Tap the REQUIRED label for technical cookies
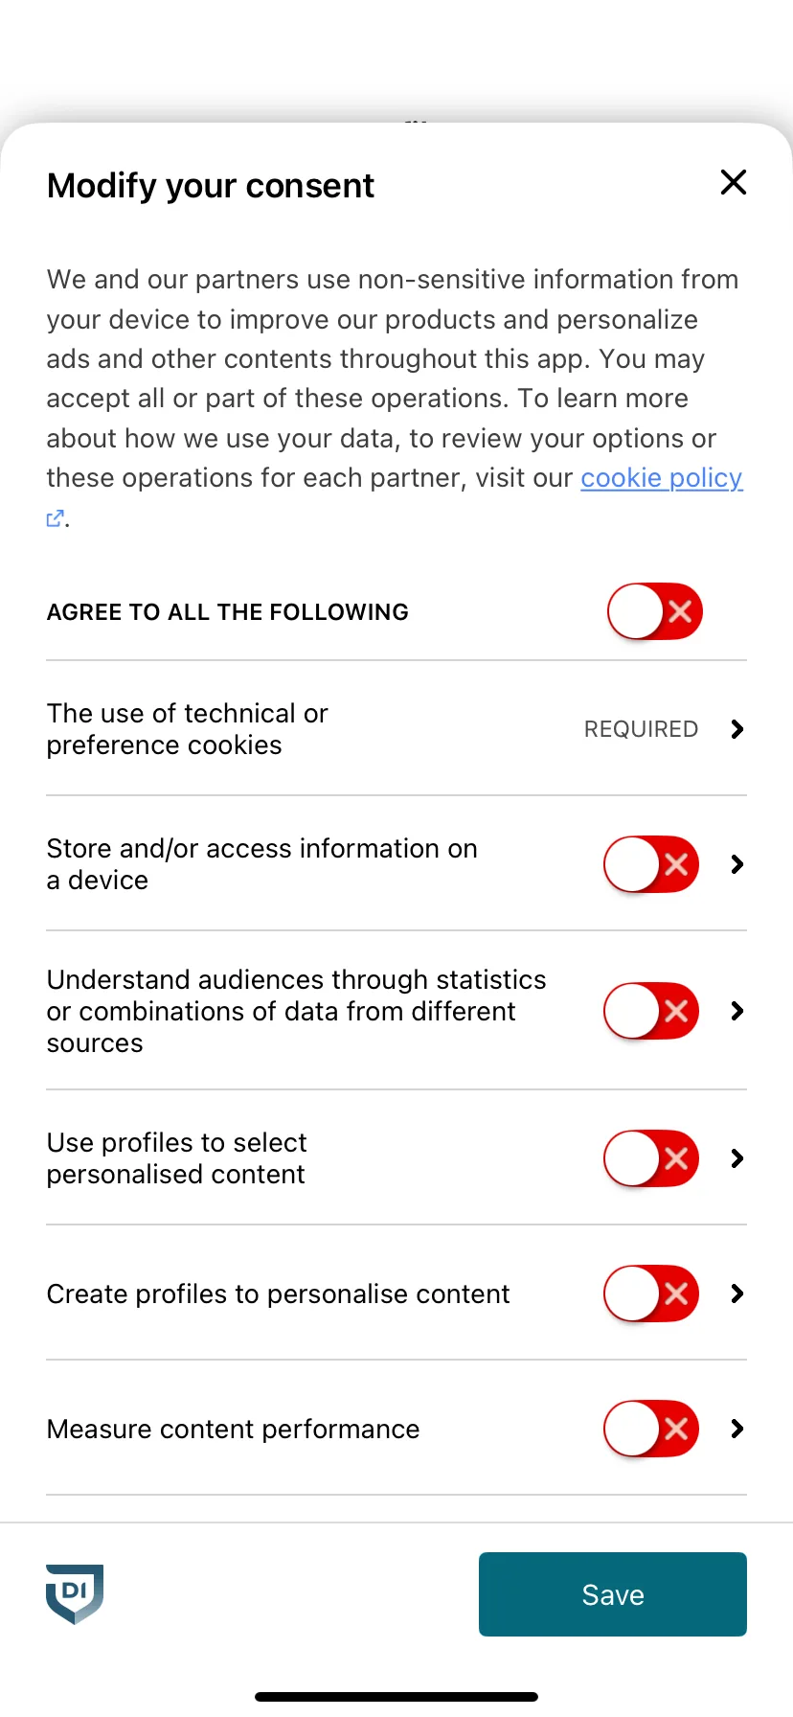 [x=641, y=729]
